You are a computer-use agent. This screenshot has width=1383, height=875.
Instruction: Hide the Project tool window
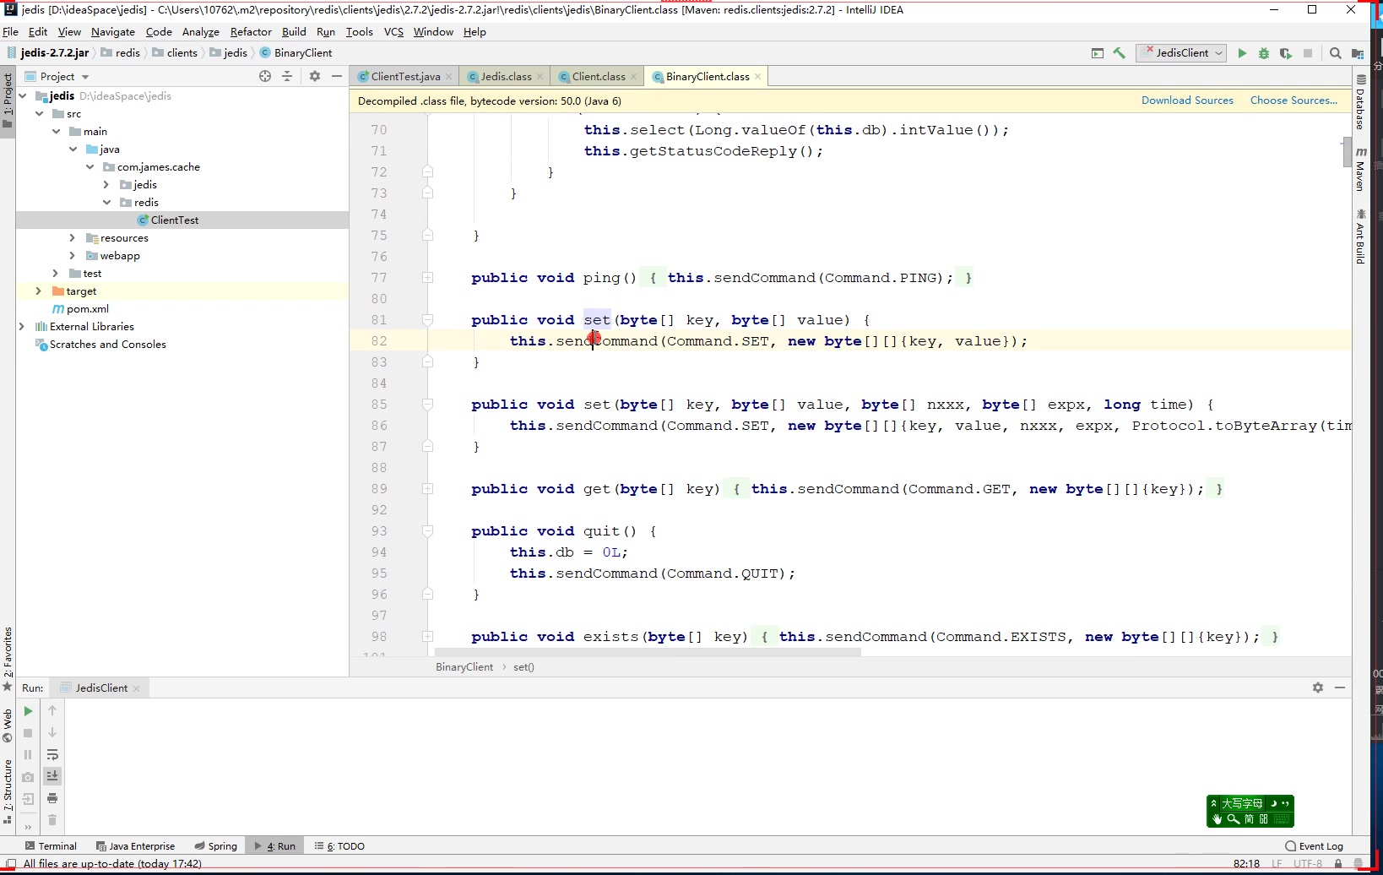pyautogui.click(x=337, y=76)
